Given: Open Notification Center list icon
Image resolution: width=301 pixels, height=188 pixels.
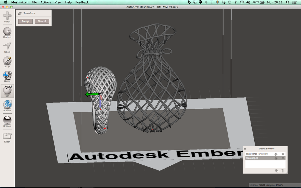Looking at the screenshot, I should tap(295, 2).
